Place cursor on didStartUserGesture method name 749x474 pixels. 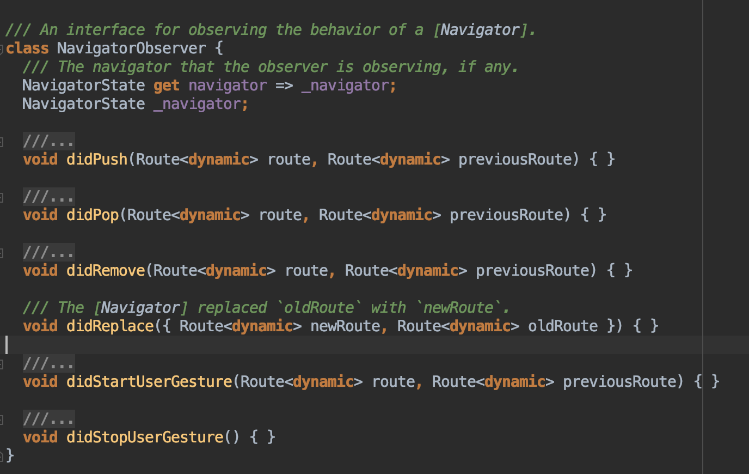click(x=149, y=382)
